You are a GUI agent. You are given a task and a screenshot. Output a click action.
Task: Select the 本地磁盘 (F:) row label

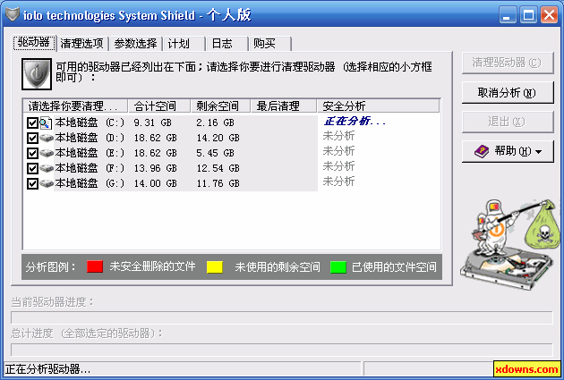(x=90, y=168)
